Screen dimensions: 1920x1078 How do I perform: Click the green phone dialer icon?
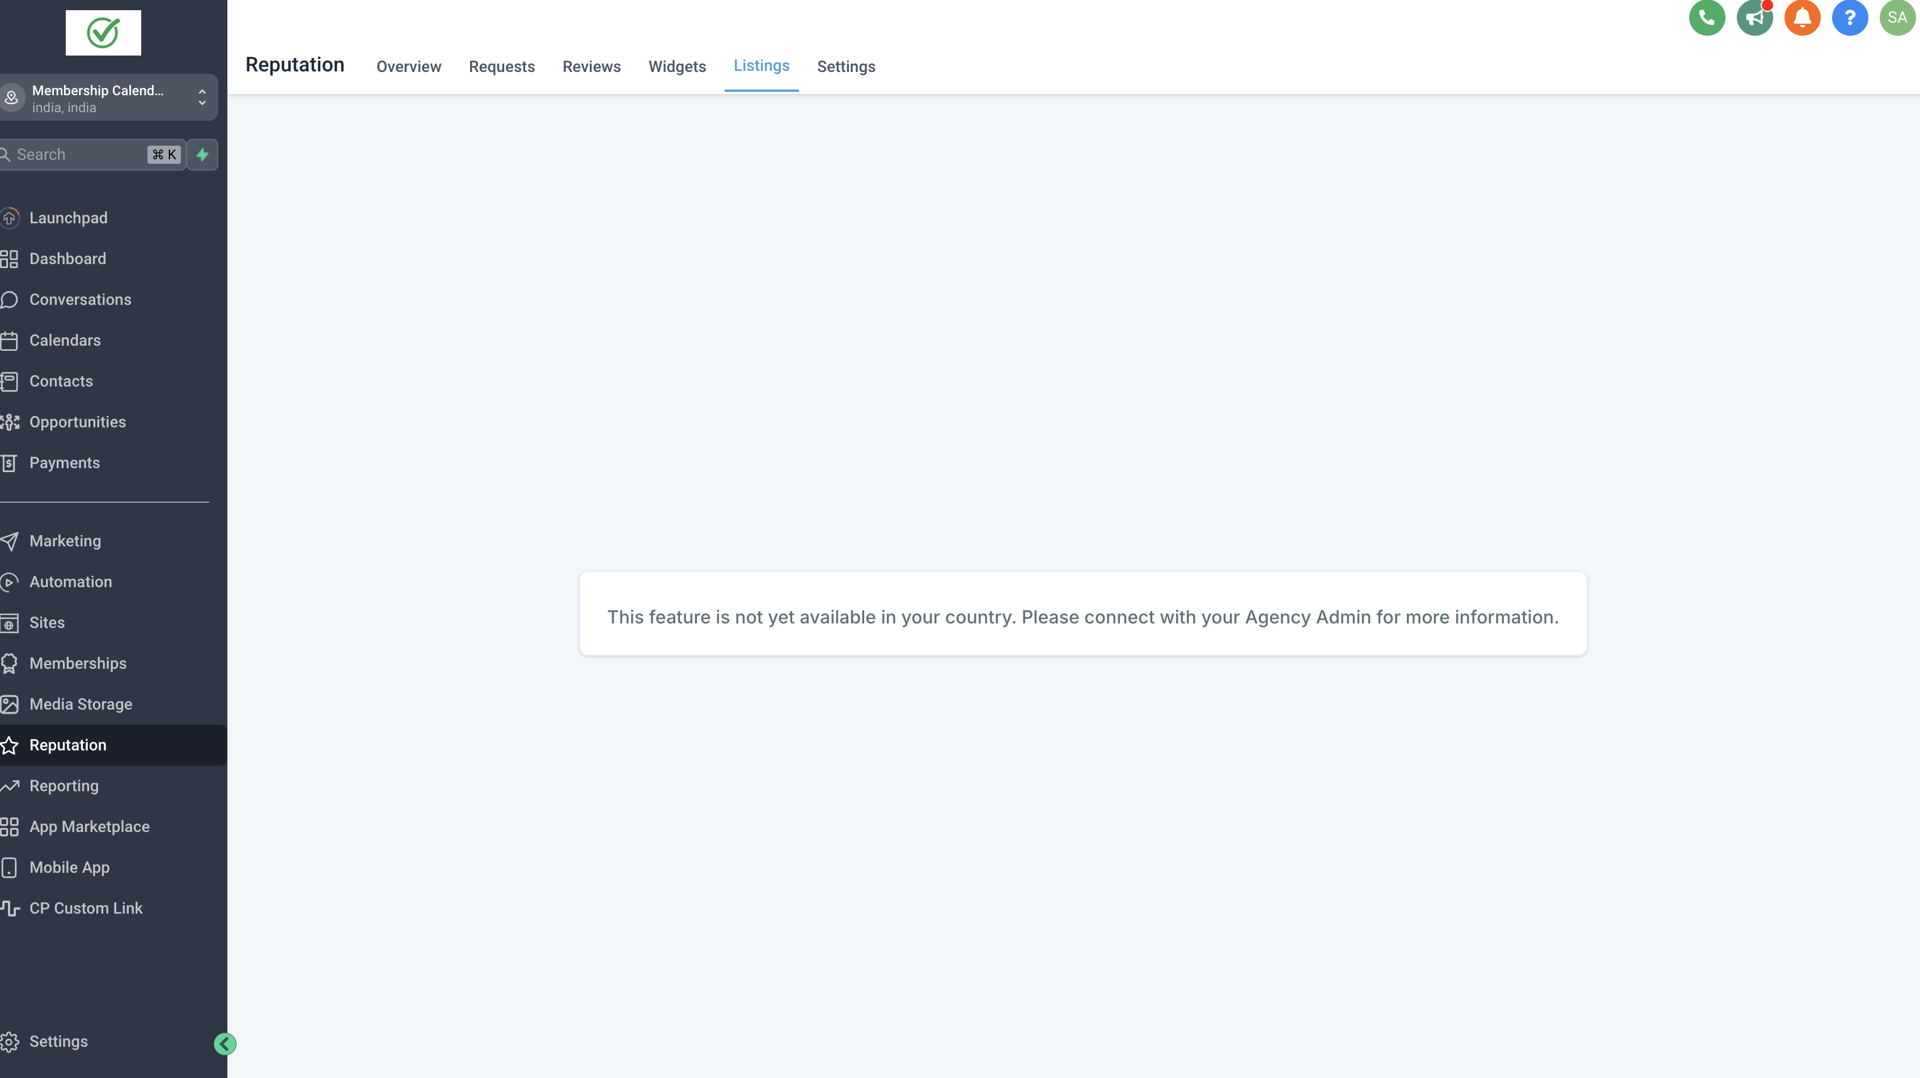[1706, 17]
